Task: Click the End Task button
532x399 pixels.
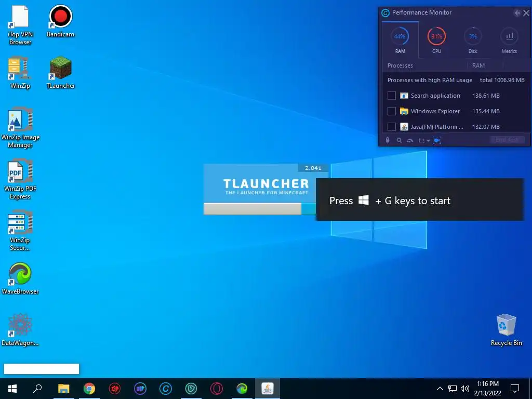Action: [508, 140]
